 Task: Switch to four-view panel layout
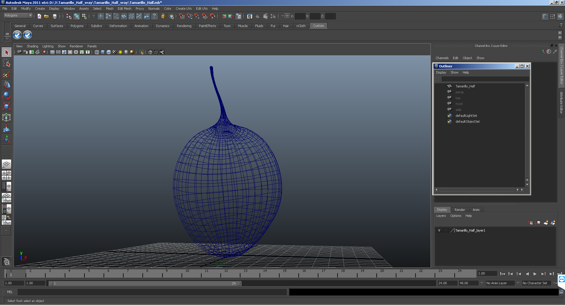[x=6, y=175]
